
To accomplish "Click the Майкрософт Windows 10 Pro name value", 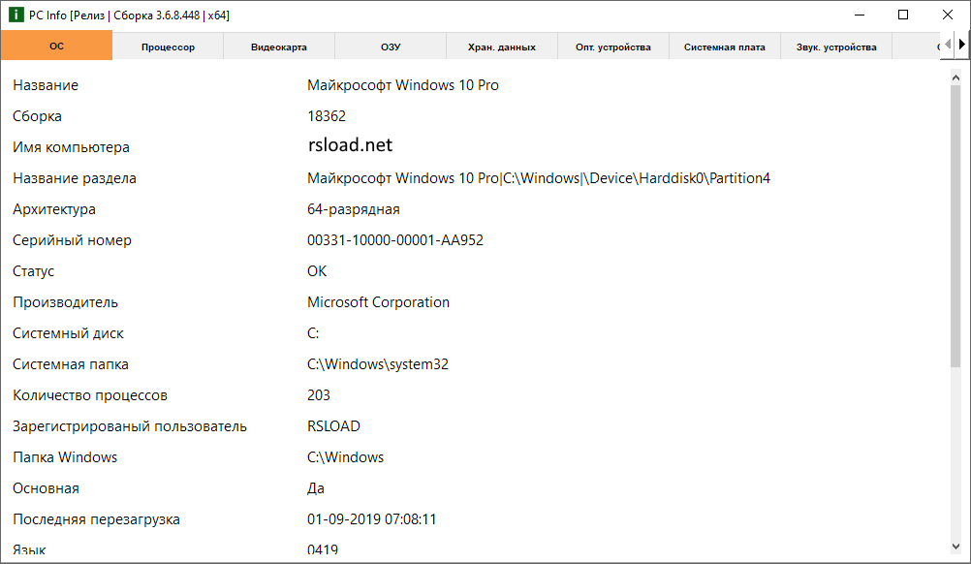I will point(403,84).
